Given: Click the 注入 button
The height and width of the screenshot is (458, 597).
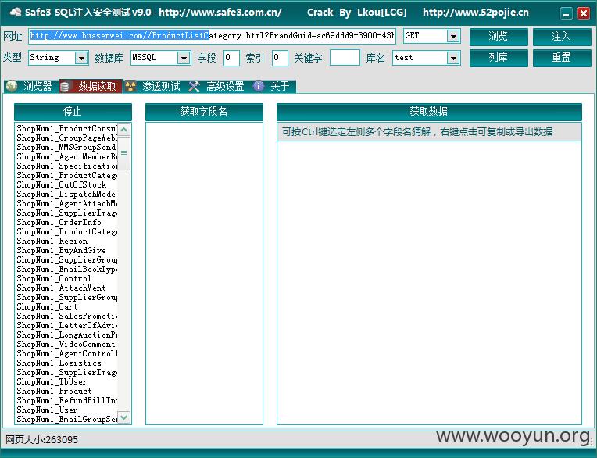Looking at the screenshot, I should click(562, 37).
